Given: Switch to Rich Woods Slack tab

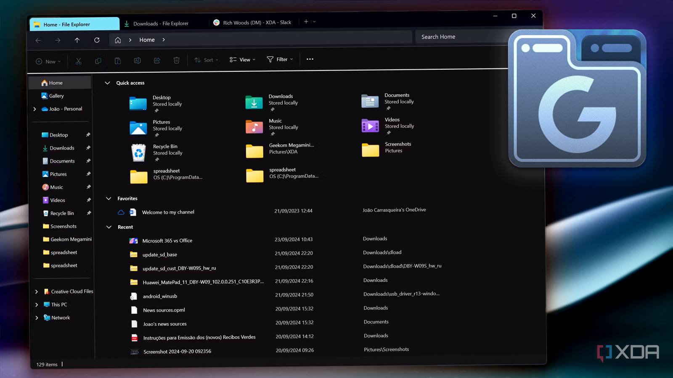Looking at the screenshot, I should click(x=252, y=23).
